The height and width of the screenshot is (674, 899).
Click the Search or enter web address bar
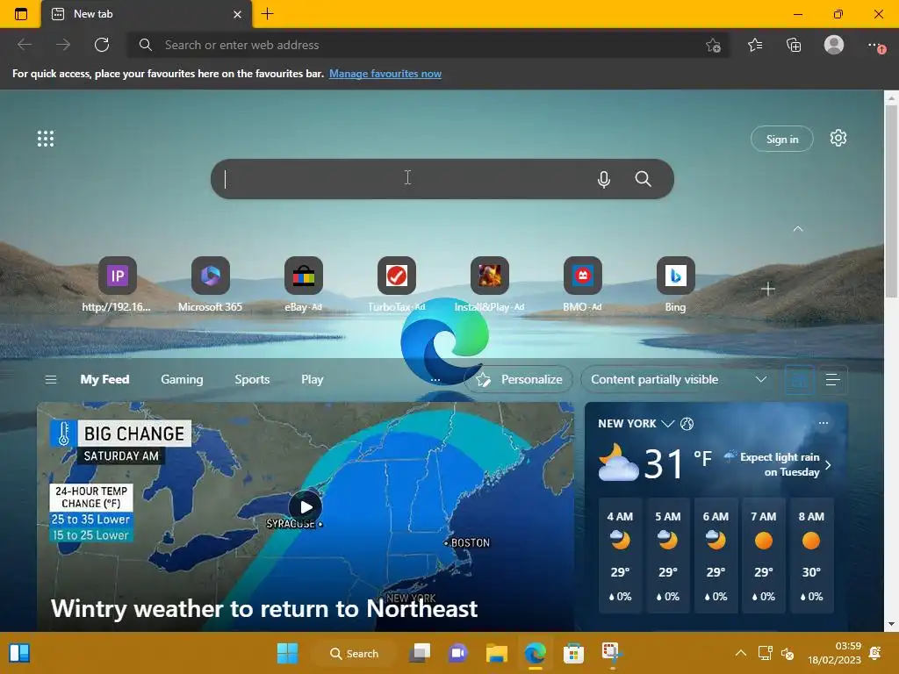(x=428, y=45)
